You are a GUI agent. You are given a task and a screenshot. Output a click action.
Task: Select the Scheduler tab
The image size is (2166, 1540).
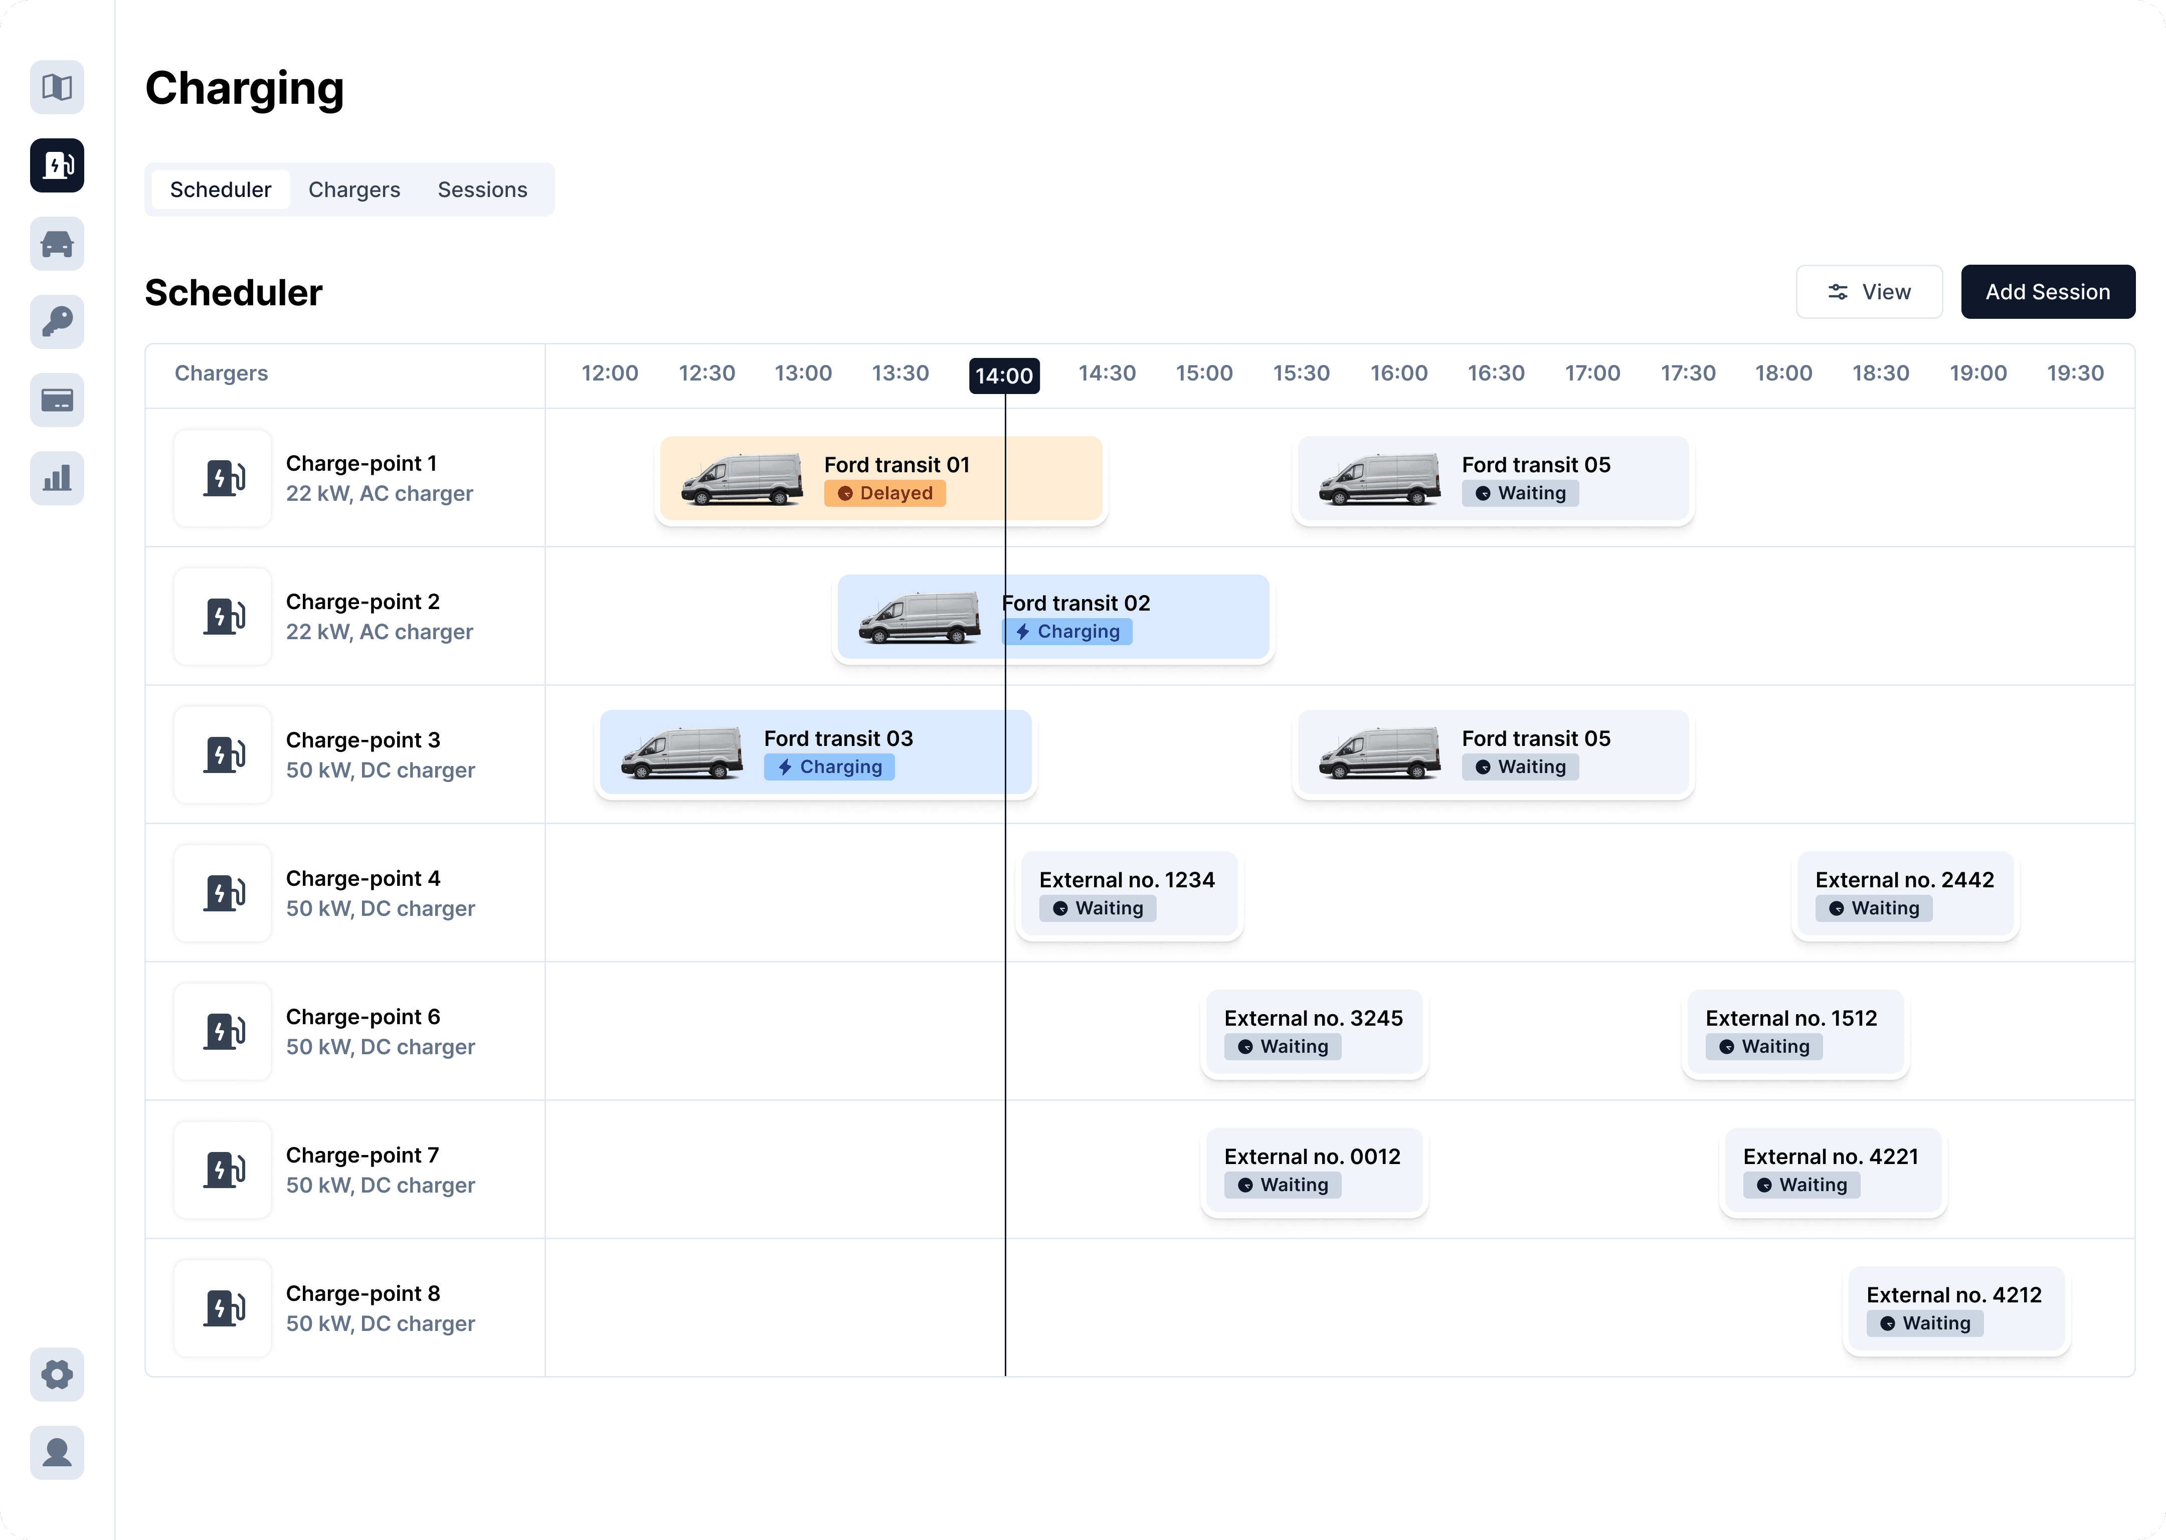coord(220,189)
